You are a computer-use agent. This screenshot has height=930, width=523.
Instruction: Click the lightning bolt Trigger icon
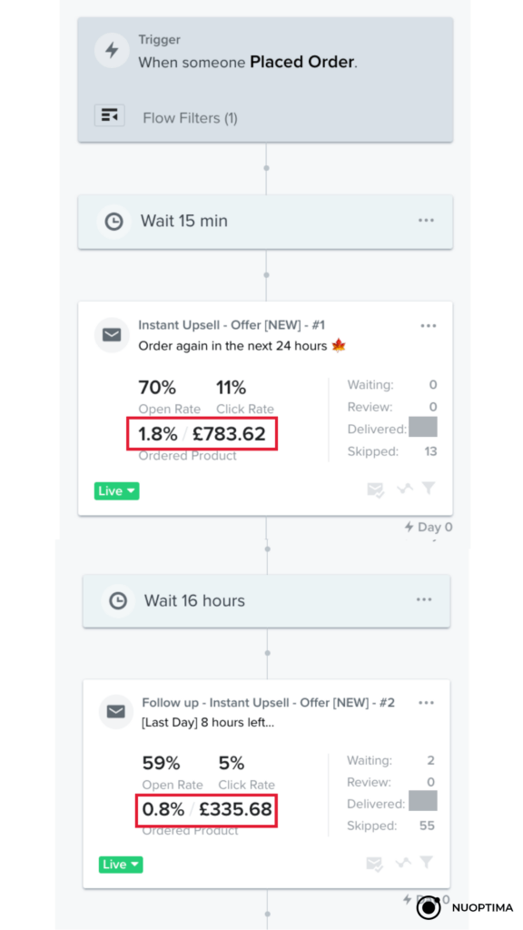point(112,51)
